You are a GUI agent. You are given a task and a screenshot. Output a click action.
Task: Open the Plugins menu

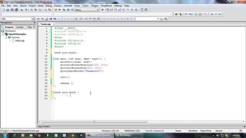pyautogui.click(x=95, y=6)
